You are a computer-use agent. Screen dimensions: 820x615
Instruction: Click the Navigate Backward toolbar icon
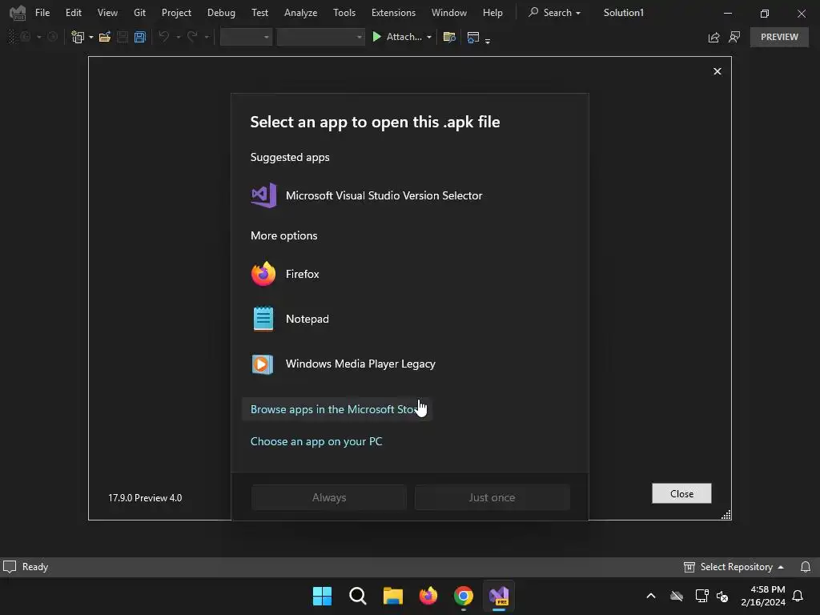[25, 37]
